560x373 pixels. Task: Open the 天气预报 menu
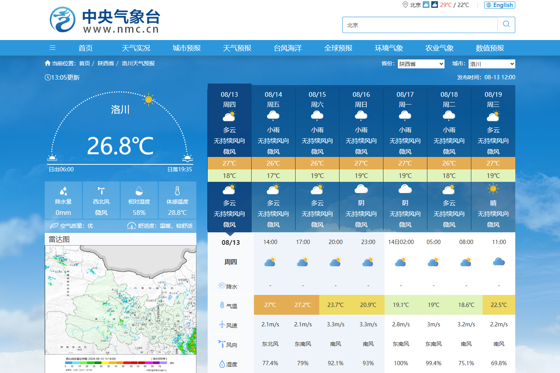coord(237,48)
